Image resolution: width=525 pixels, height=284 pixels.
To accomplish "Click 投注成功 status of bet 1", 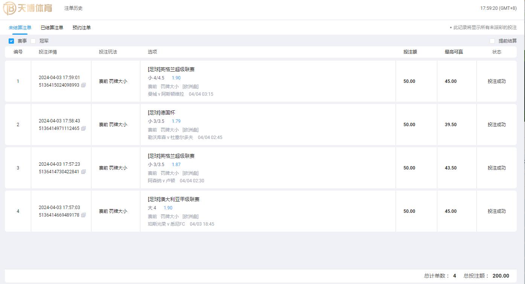I will click(x=496, y=81).
